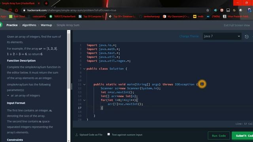The height and width of the screenshot is (142, 253).
Task: Open the imdb bookmark
Action: [x=198, y=17]
